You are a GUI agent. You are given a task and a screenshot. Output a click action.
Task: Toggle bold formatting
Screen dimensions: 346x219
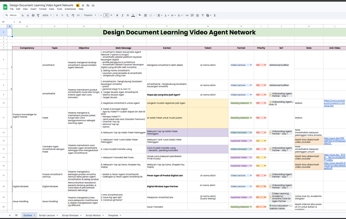pyautogui.click(x=117, y=15)
